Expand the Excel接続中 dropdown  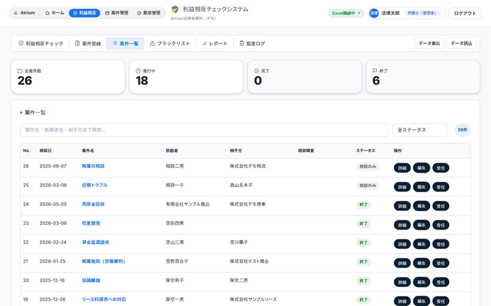(346, 13)
